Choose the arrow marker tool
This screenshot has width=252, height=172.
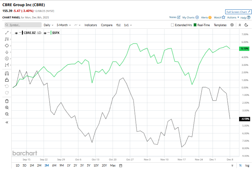tap(7, 52)
